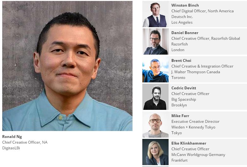Click the Winston Binch name link
Screen dimensions: 247x167
pos(185,5)
